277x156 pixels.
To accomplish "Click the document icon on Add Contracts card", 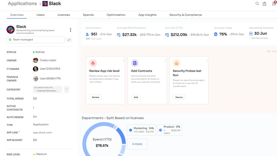I will [135, 63].
